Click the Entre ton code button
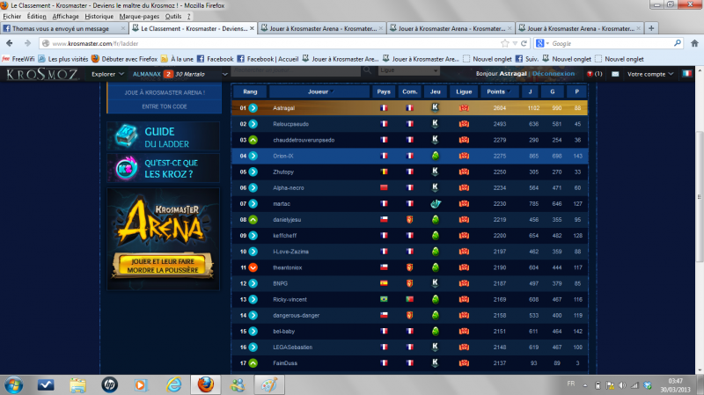 click(165, 106)
